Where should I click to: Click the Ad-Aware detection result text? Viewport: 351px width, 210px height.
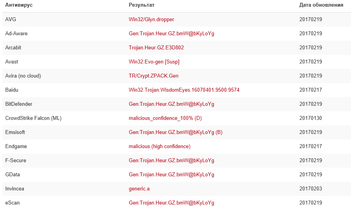[x=171, y=33]
